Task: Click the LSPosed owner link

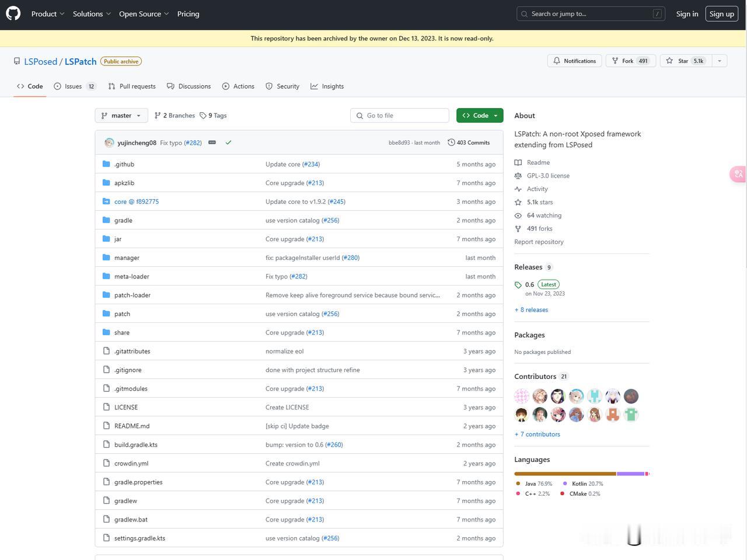Action: (x=41, y=61)
